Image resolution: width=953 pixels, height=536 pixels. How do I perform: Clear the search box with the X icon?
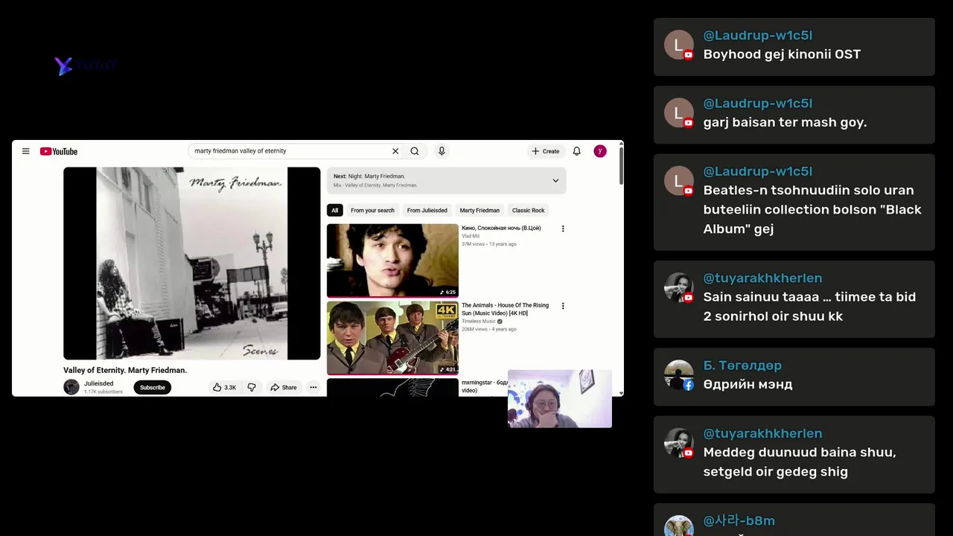(x=395, y=151)
